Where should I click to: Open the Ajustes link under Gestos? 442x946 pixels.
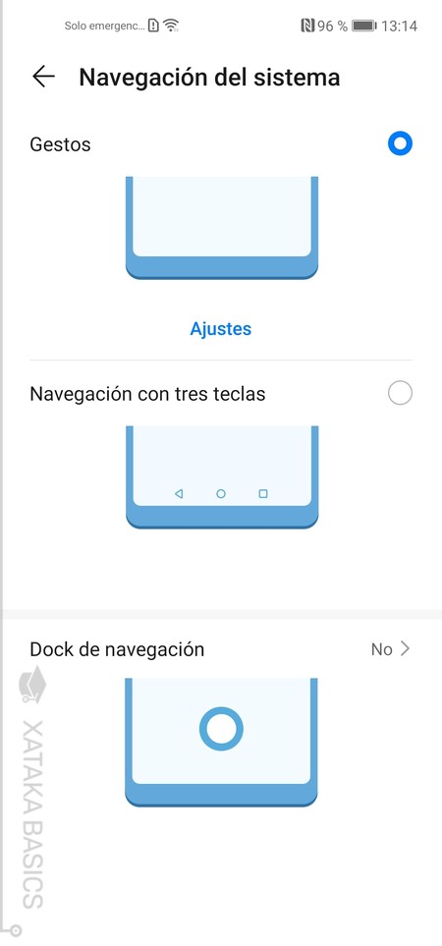pos(221,329)
